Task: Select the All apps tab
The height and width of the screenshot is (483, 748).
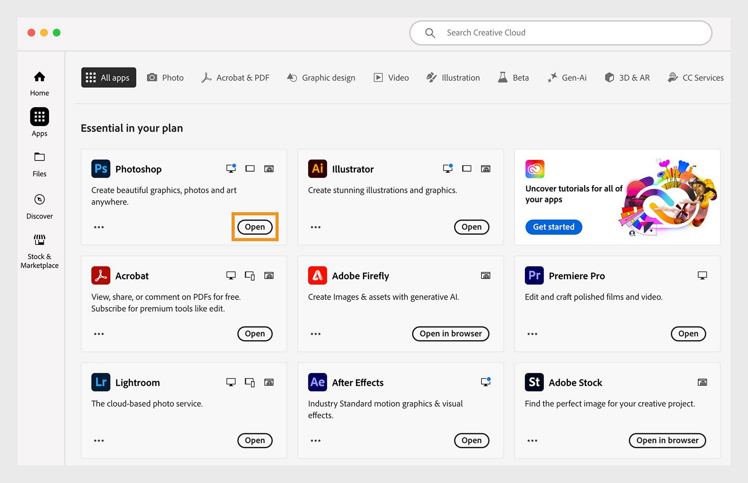Action: tap(109, 78)
